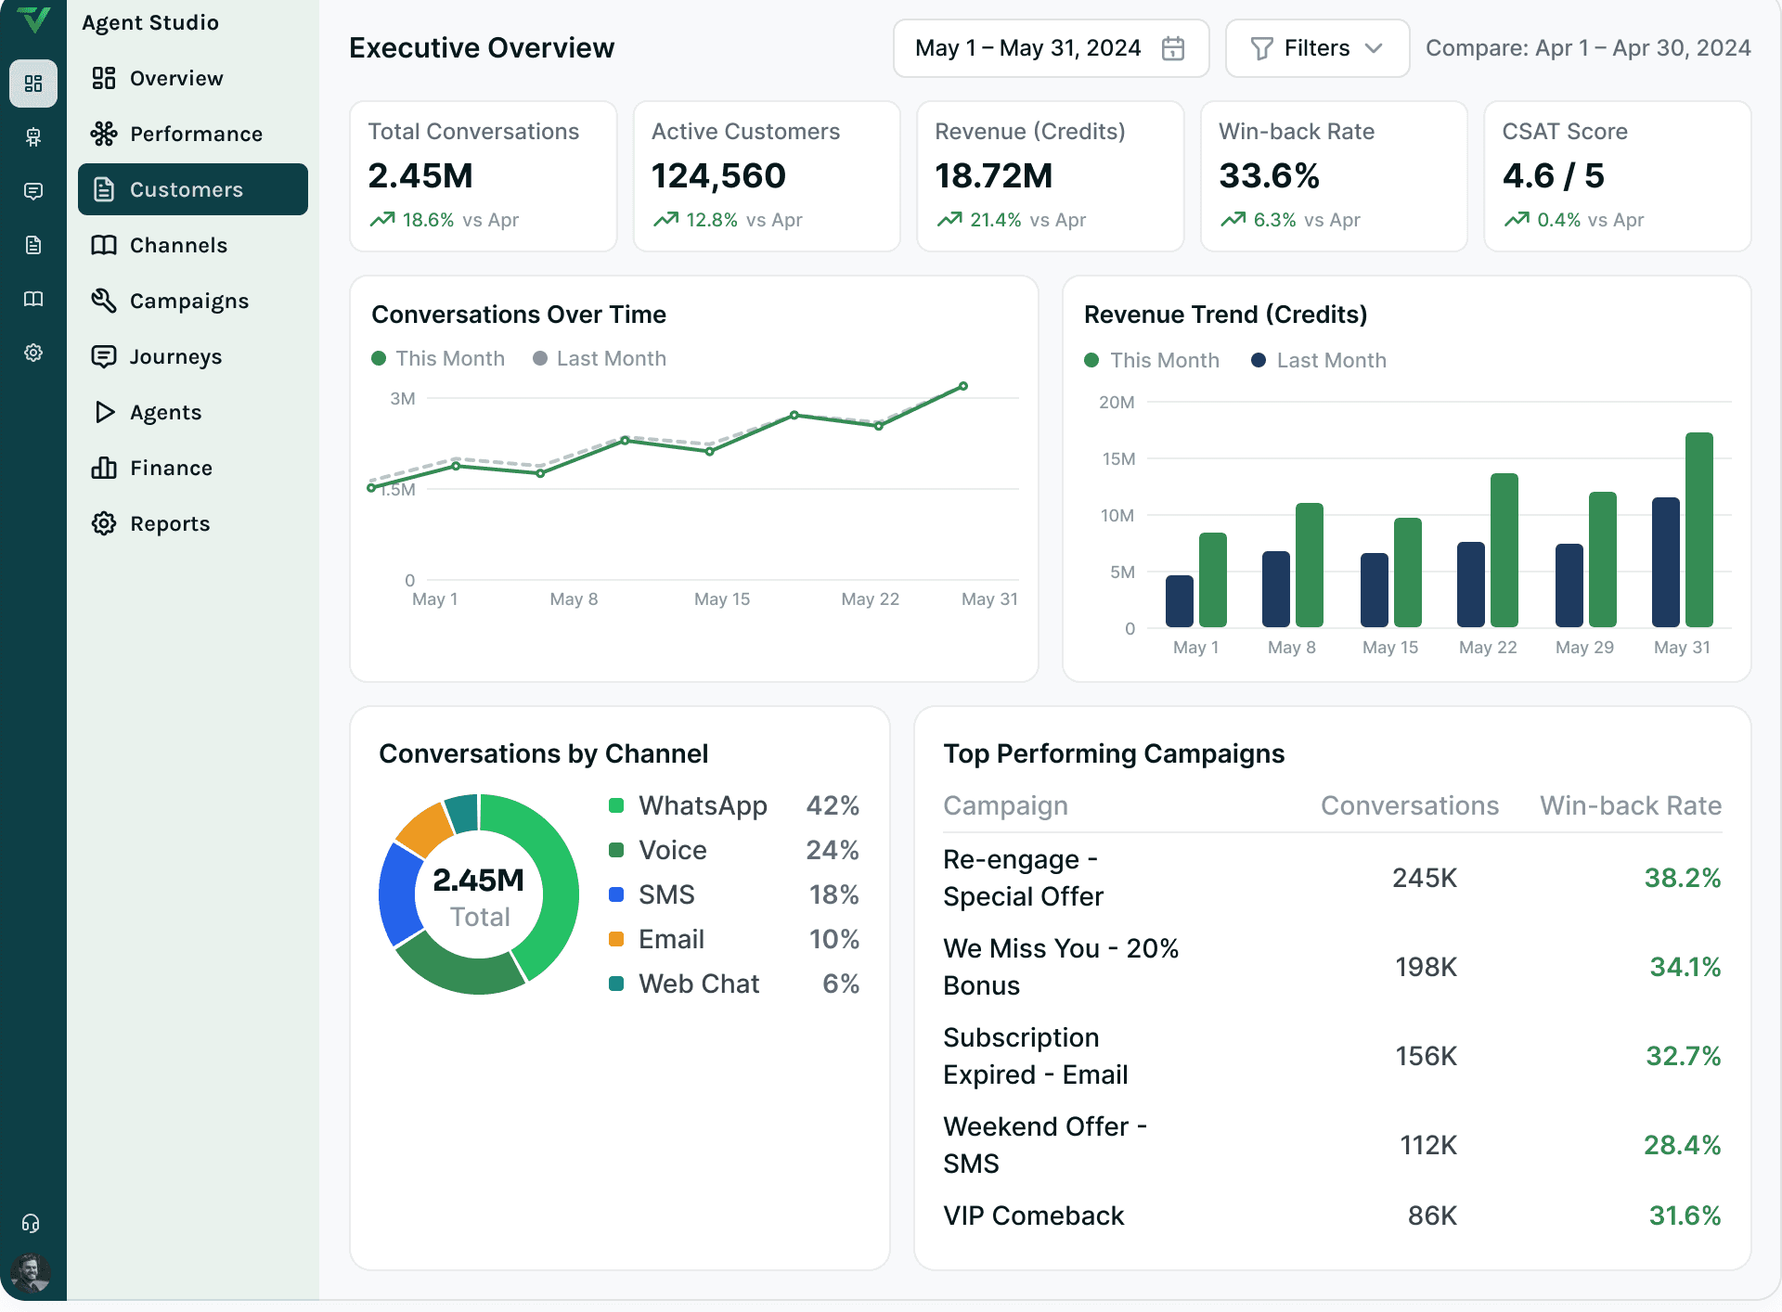Select the Web Chat legend entry

click(734, 984)
